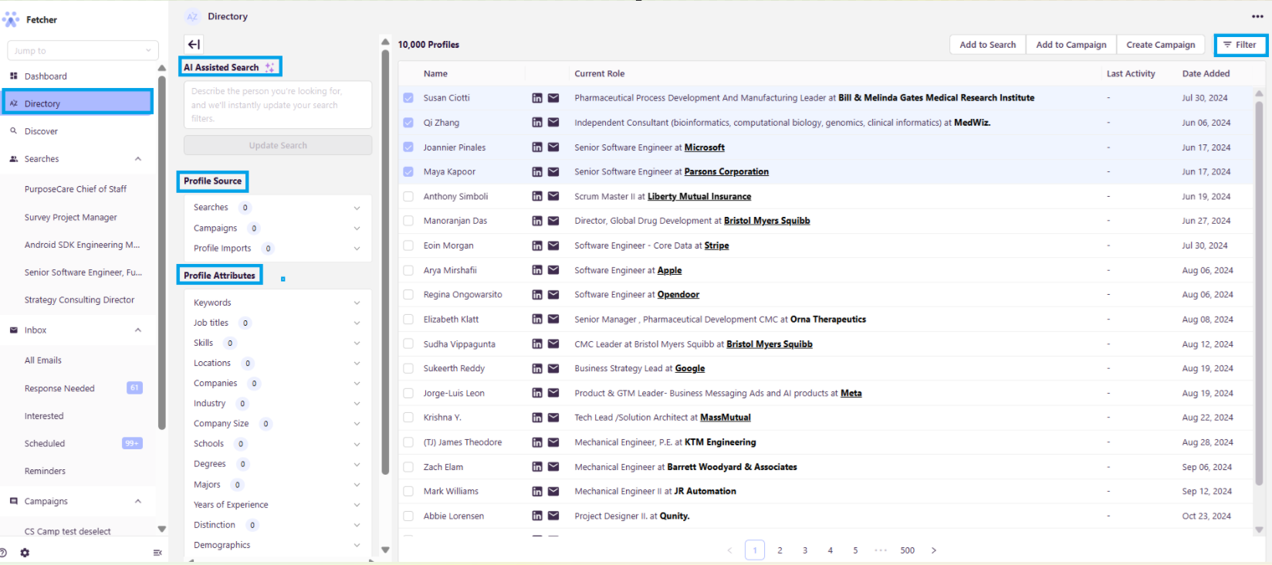1272x565 pixels.
Task: Uncheck the checkbox for Maya Kapoor
Action: 408,172
